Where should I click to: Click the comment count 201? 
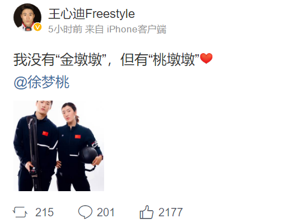[x=106, y=212]
